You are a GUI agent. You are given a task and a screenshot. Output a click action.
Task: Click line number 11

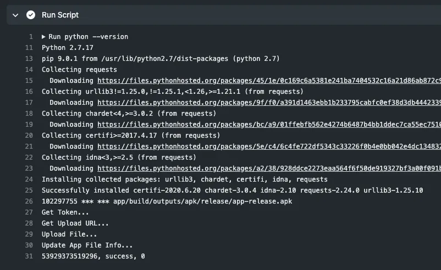(x=29, y=48)
